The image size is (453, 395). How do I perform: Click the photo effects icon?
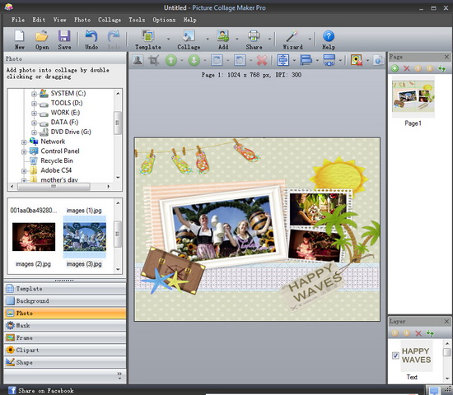[x=357, y=60]
